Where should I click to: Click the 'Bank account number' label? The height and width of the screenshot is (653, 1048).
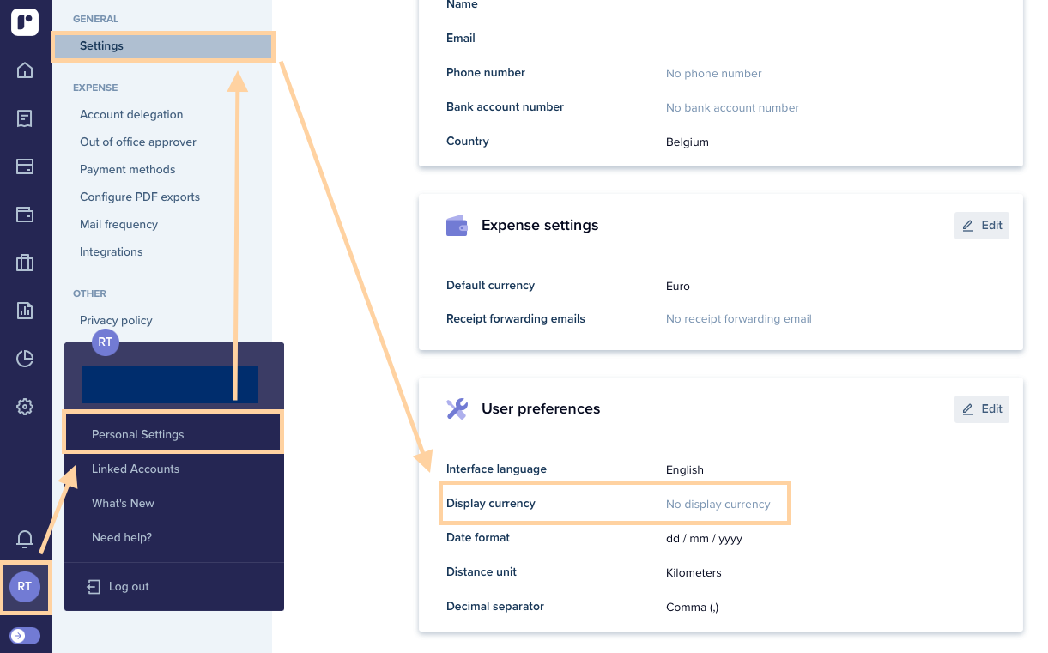click(505, 107)
